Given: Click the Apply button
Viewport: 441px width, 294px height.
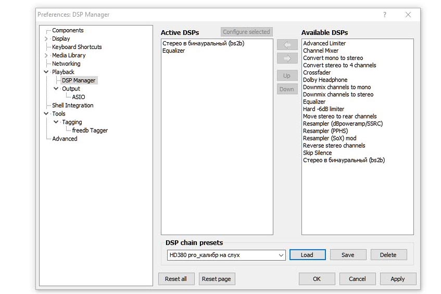Looking at the screenshot, I should click(x=398, y=279).
